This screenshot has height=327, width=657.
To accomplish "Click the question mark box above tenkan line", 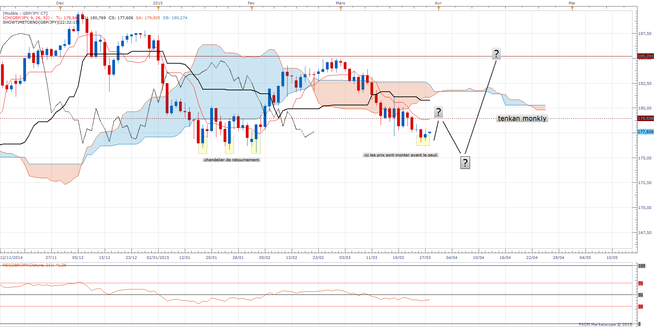I will tap(438, 112).
